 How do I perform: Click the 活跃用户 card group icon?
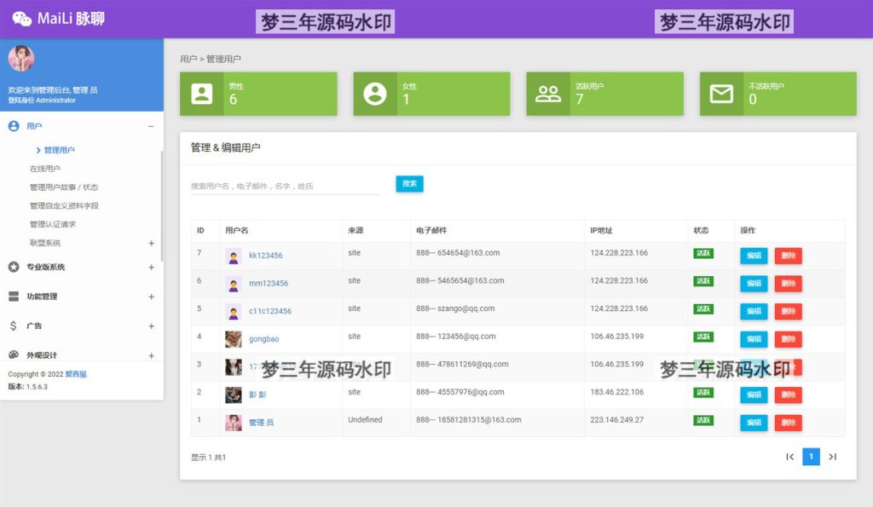click(x=548, y=94)
